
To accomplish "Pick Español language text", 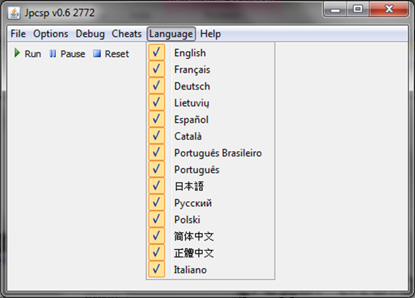I will point(191,120).
